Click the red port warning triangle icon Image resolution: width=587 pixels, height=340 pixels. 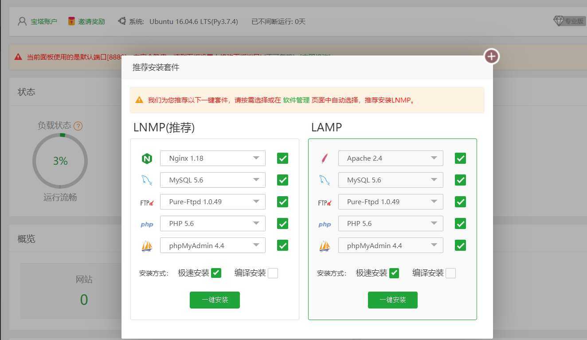pyautogui.click(x=18, y=57)
